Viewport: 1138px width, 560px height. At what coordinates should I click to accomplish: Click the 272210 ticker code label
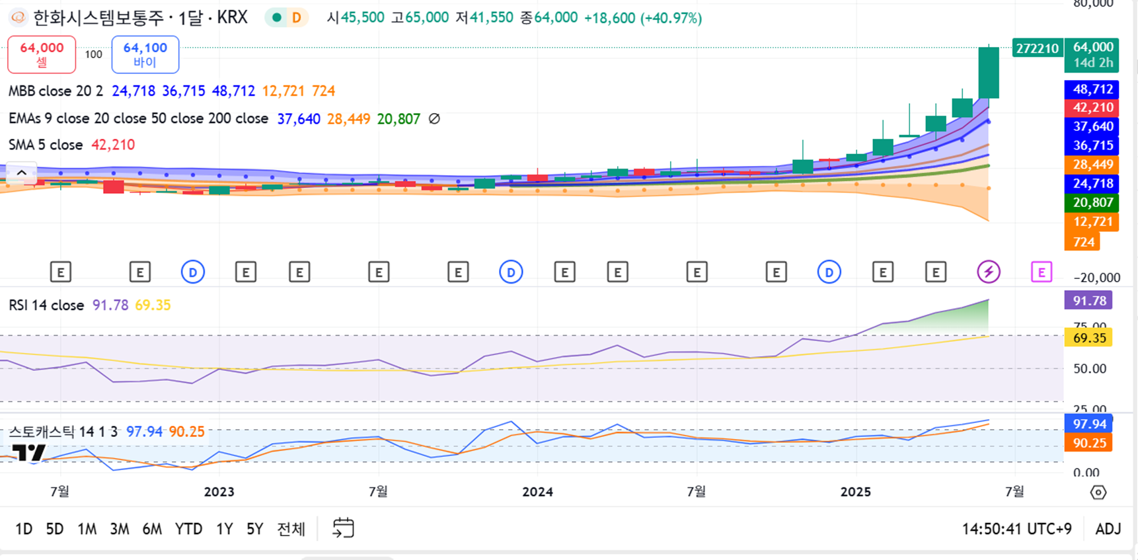click(x=1038, y=48)
